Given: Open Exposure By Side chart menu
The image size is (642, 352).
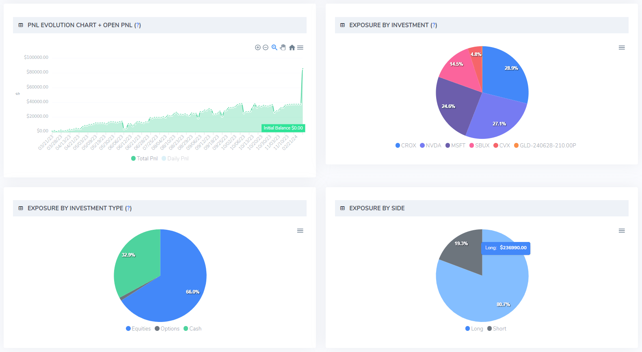Looking at the screenshot, I should (x=621, y=231).
